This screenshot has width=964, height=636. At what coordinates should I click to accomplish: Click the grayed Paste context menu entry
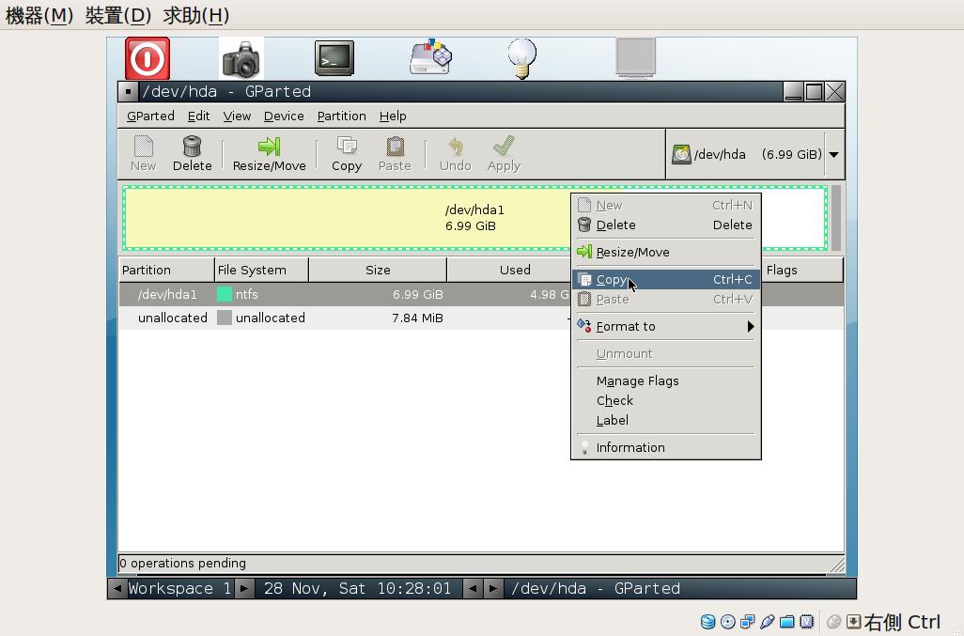[666, 300]
